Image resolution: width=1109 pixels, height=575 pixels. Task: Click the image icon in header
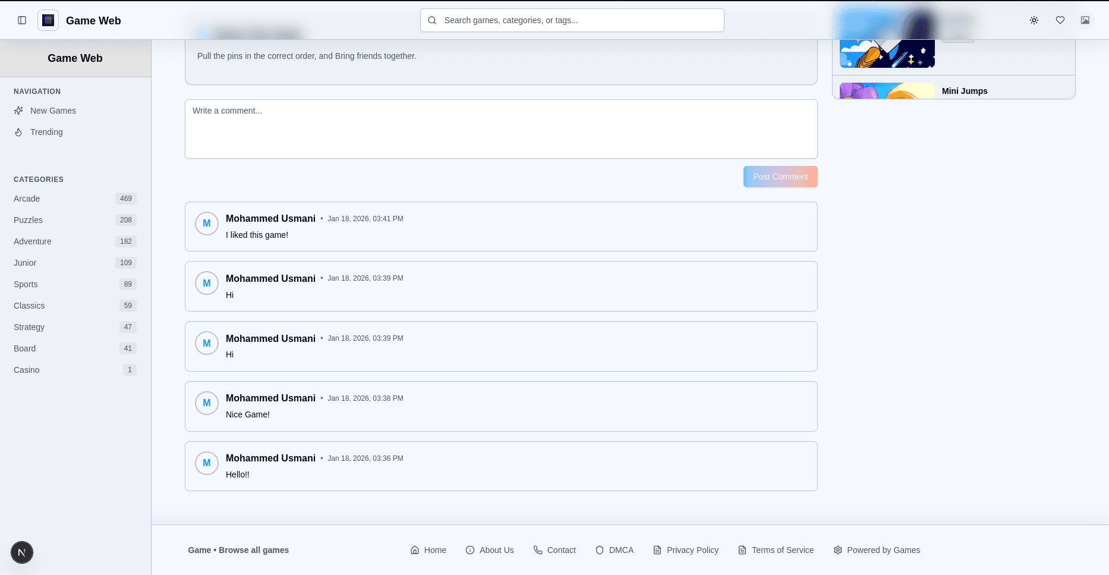(1085, 20)
